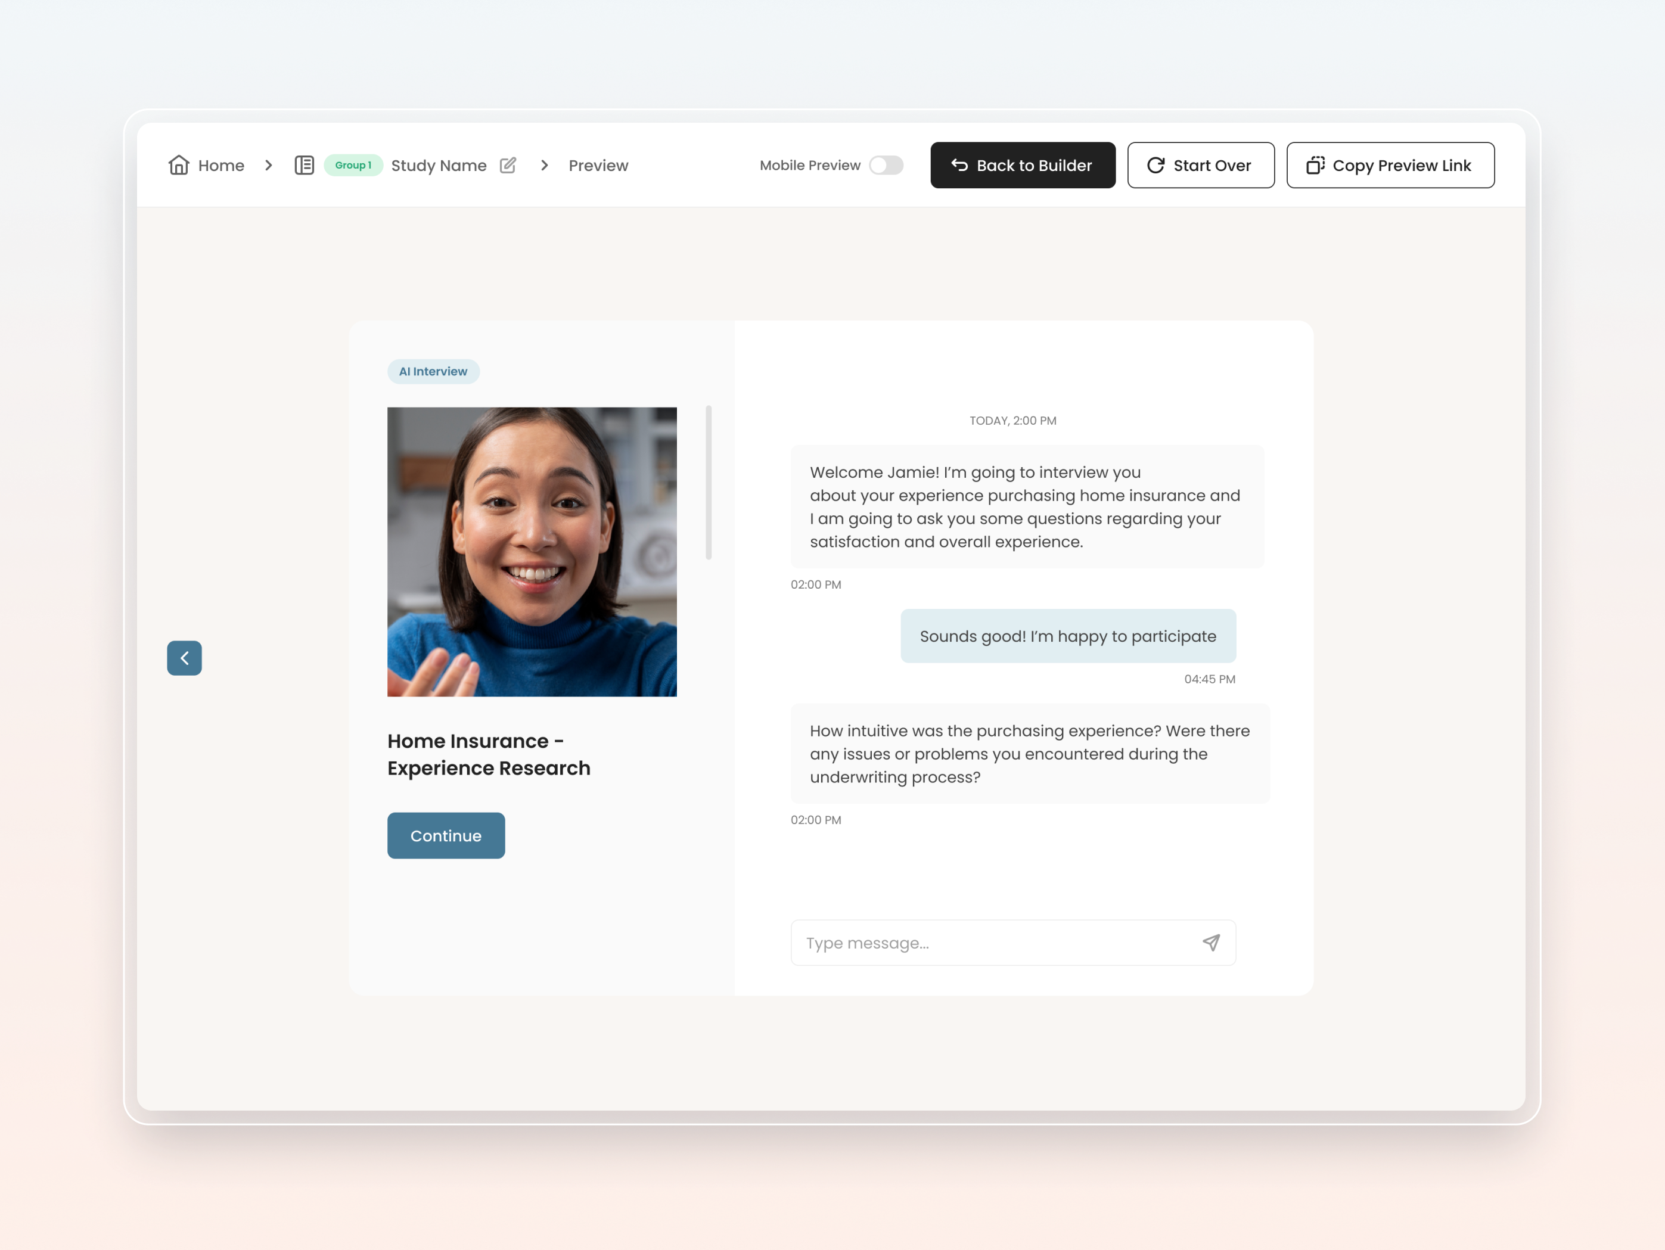Click Sounds good reply bubble

click(x=1068, y=636)
